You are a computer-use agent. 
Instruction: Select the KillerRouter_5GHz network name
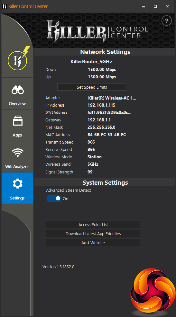click(x=91, y=61)
